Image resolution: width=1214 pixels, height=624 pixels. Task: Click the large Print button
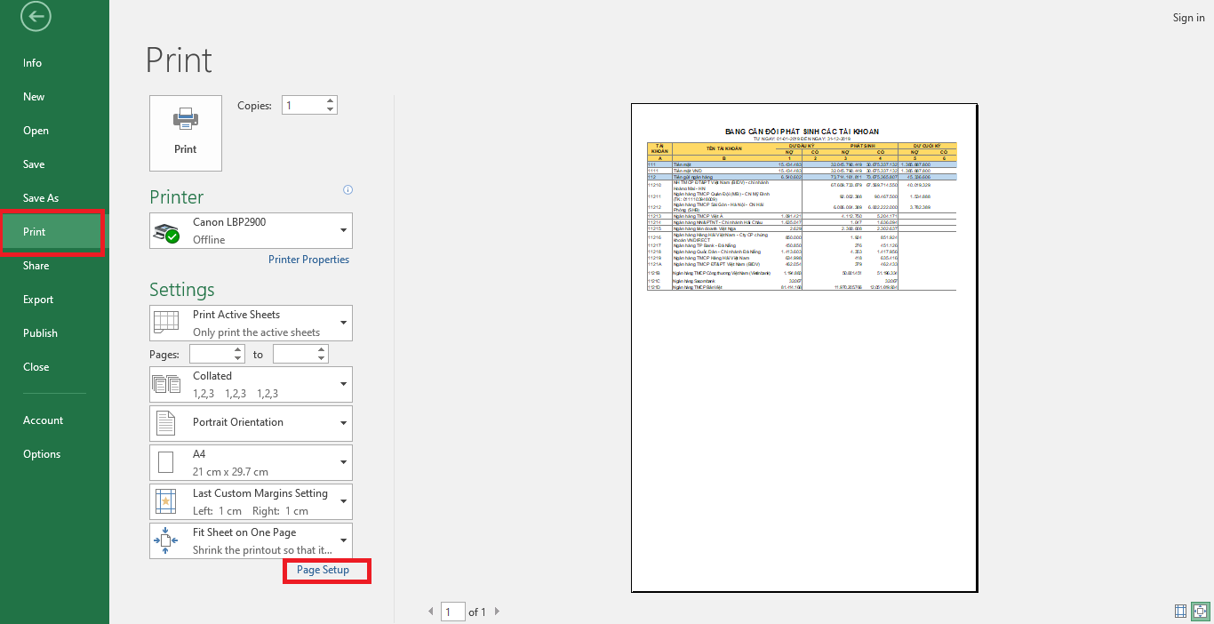click(186, 132)
